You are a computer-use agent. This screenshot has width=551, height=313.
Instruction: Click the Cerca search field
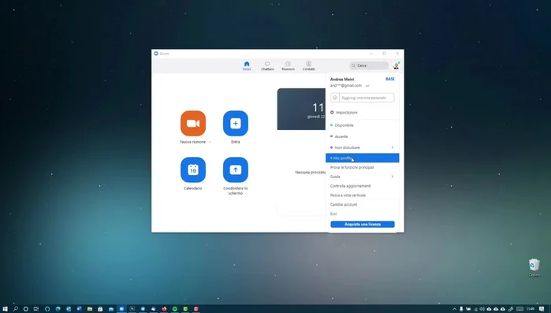tap(369, 65)
